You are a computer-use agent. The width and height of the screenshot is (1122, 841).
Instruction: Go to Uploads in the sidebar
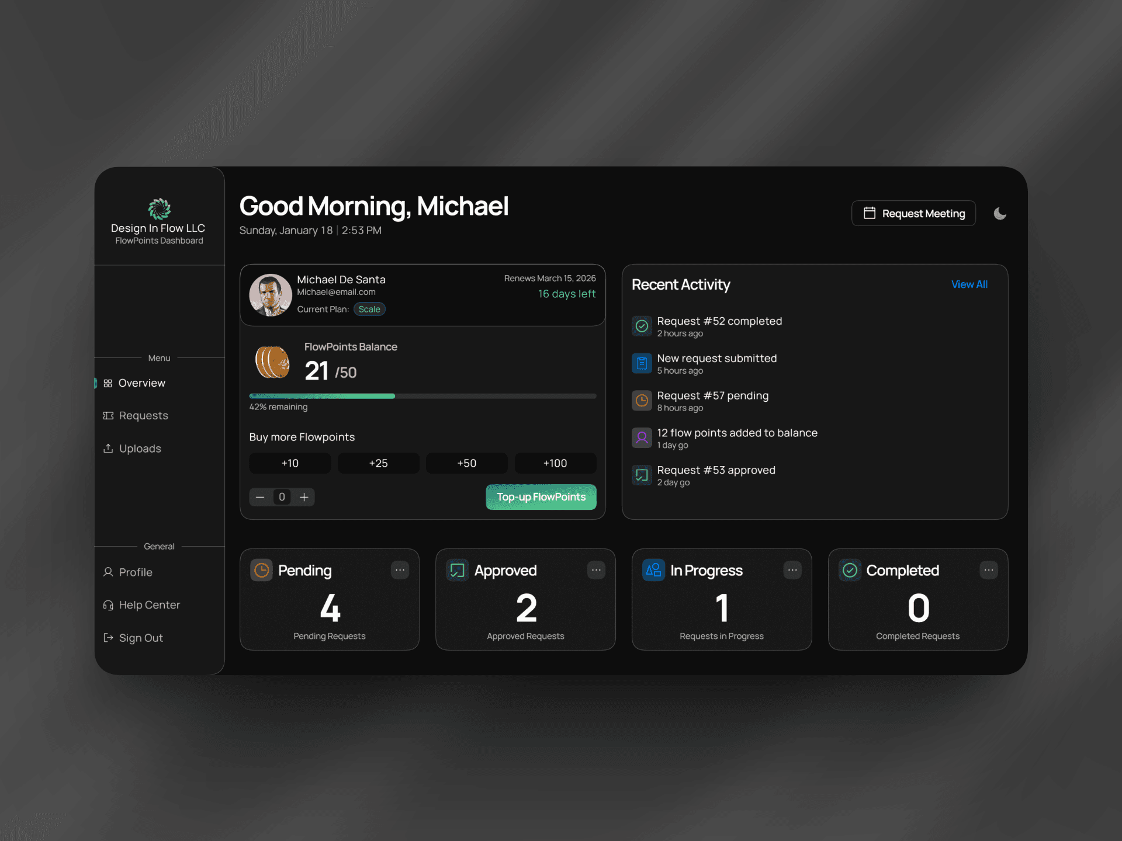coord(140,449)
